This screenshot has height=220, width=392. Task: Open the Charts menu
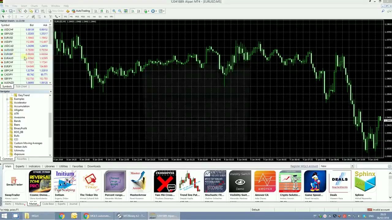pos(34,6)
